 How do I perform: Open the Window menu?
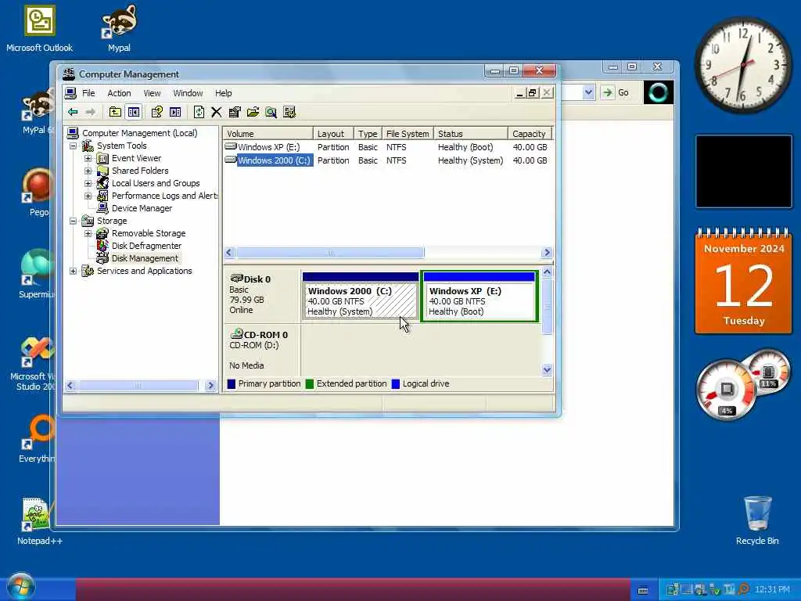pos(188,93)
